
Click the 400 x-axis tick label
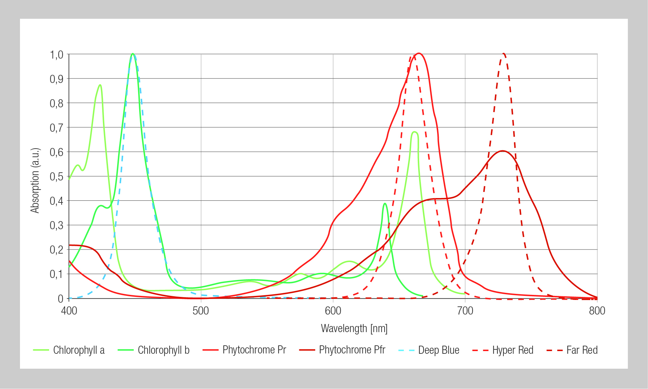pos(69,311)
